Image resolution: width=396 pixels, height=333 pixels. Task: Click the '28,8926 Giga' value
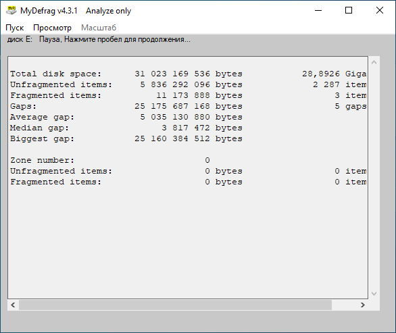pos(334,74)
